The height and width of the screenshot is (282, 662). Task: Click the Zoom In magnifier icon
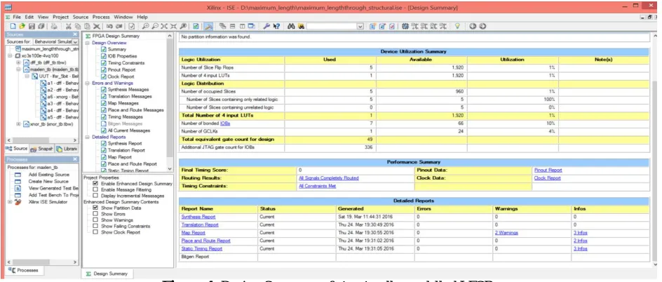click(145, 26)
